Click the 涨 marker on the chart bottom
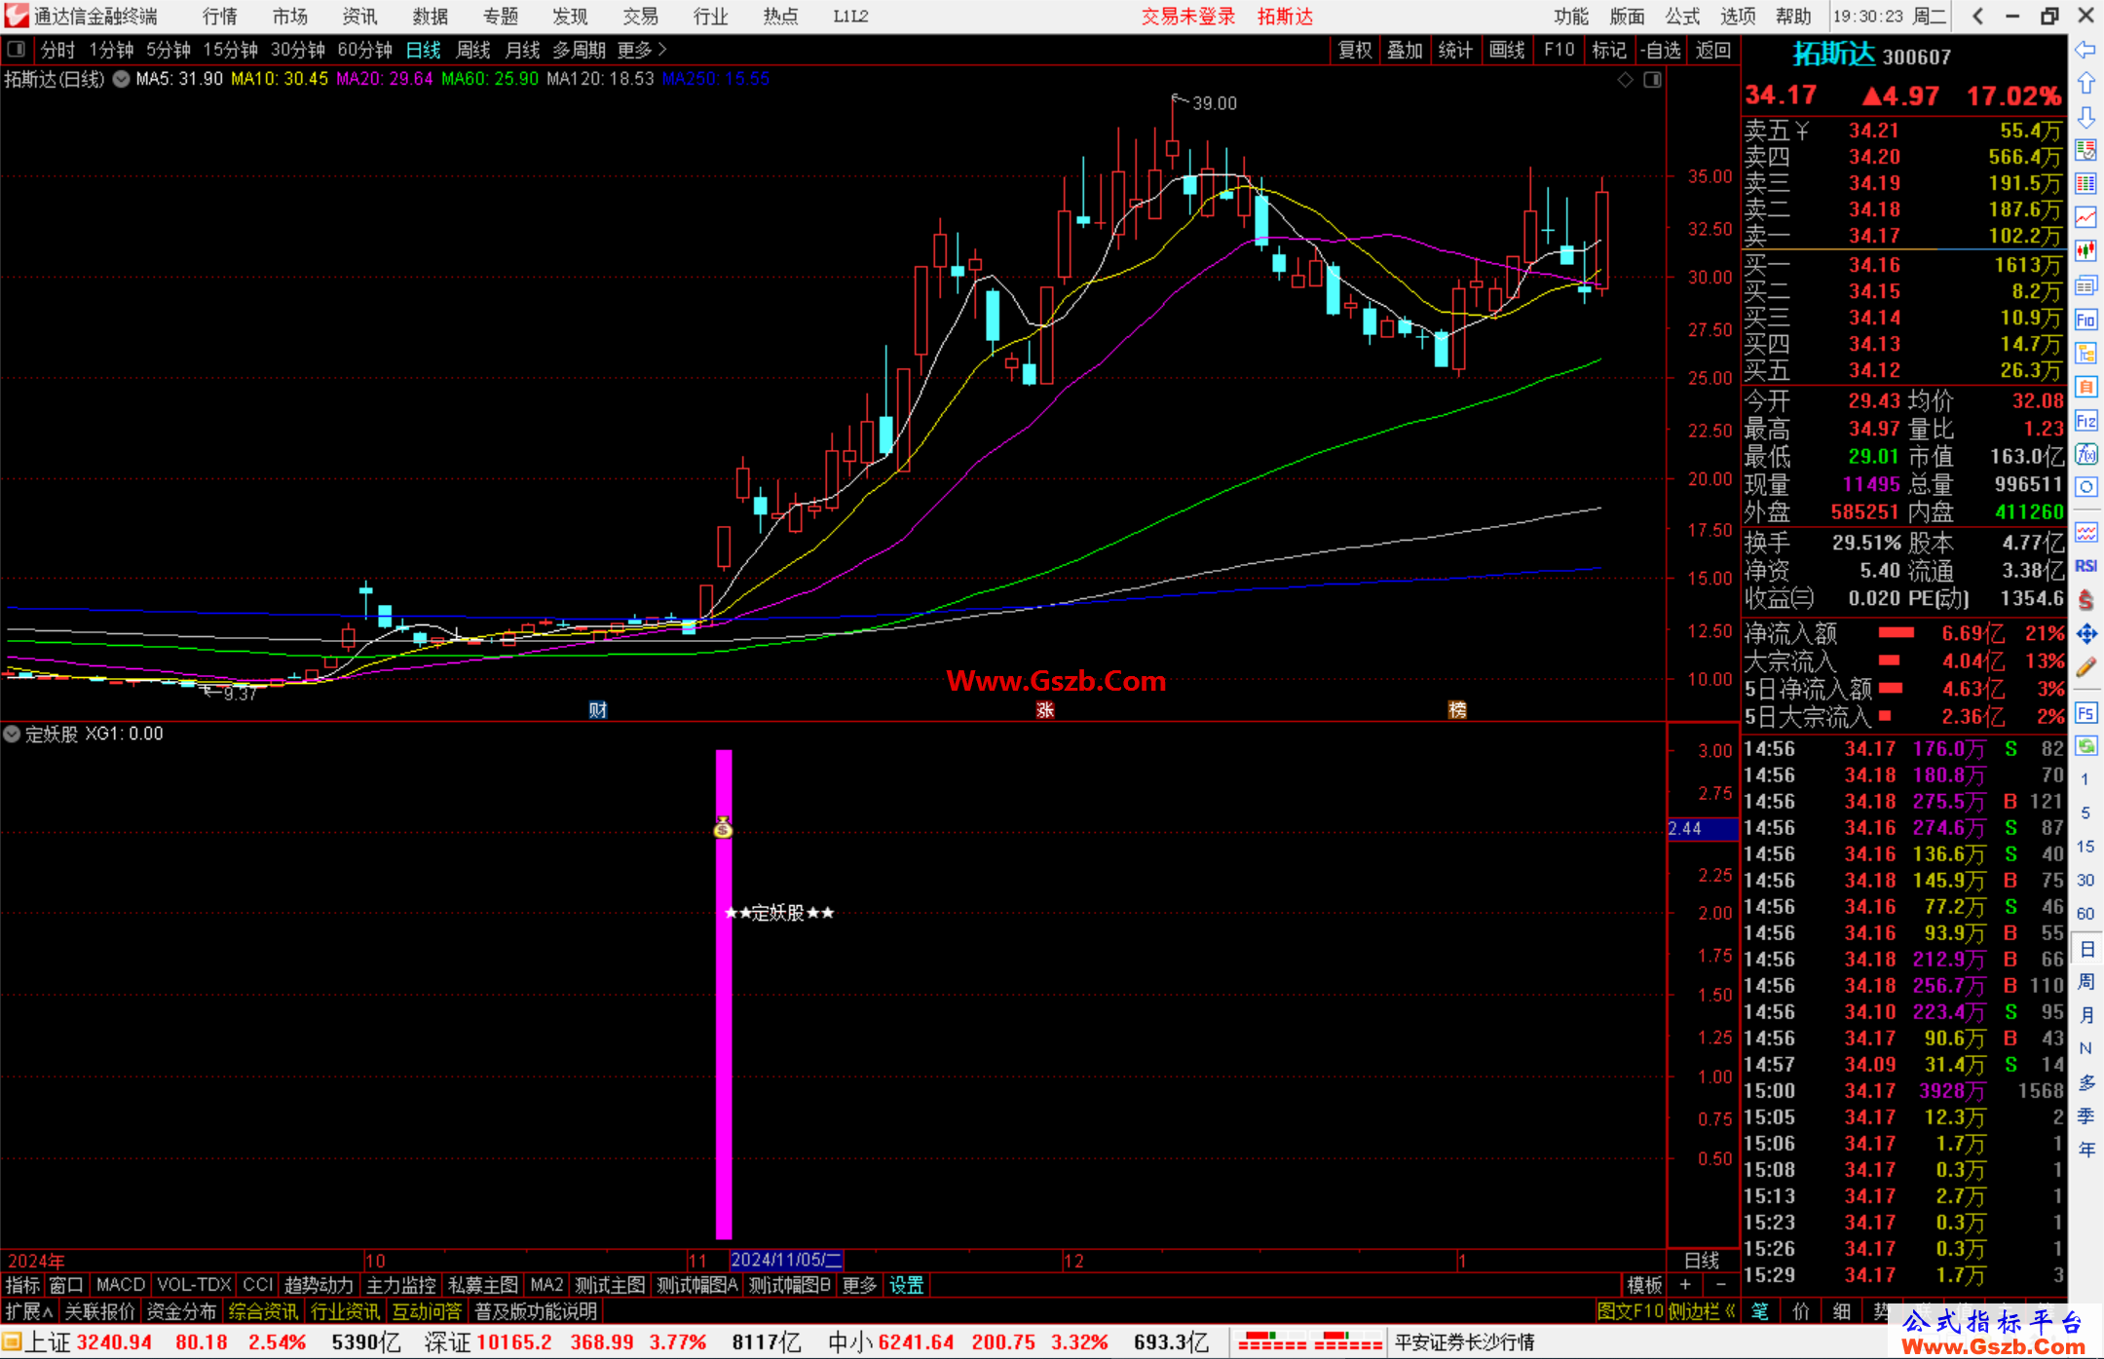The image size is (2104, 1359). pos(1045,710)
